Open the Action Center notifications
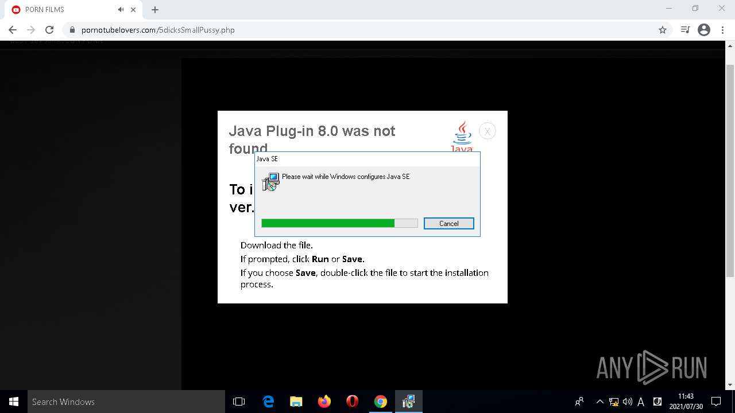The image size is (735, 413). pos(716,402)
